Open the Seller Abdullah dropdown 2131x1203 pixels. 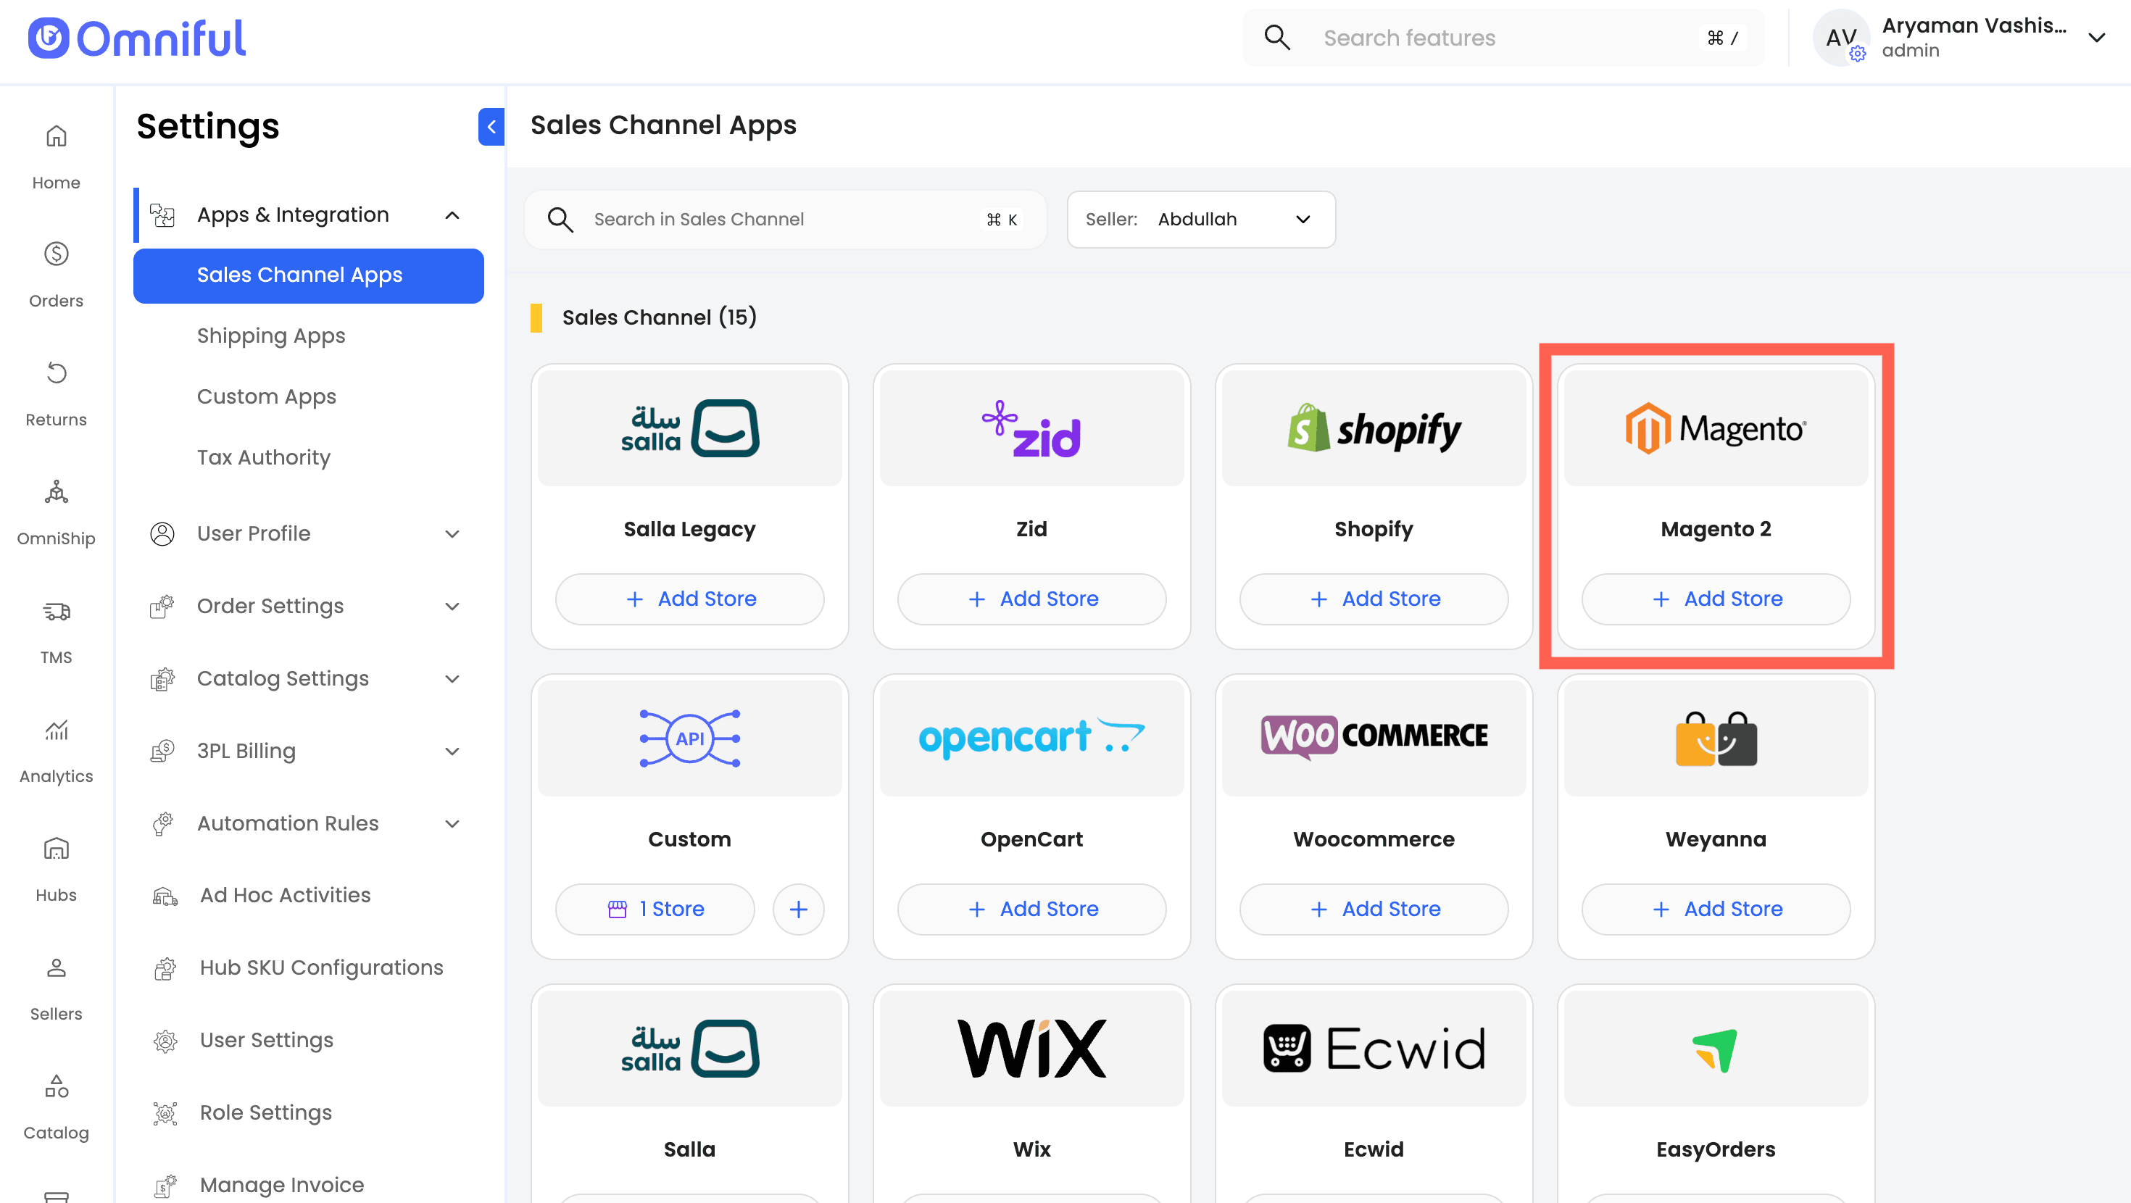coord(1200,220)
